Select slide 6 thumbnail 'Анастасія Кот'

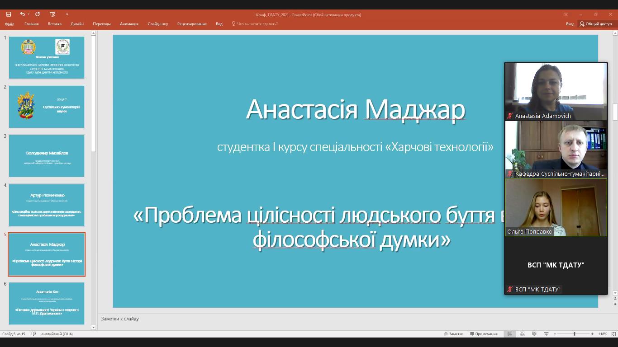47,303
